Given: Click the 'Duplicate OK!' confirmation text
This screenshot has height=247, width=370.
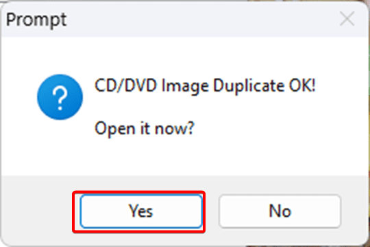Looking at the screenshot, I should tap(264, 86).
